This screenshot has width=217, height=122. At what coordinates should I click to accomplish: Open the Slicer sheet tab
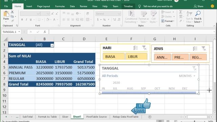click(65, 117)
